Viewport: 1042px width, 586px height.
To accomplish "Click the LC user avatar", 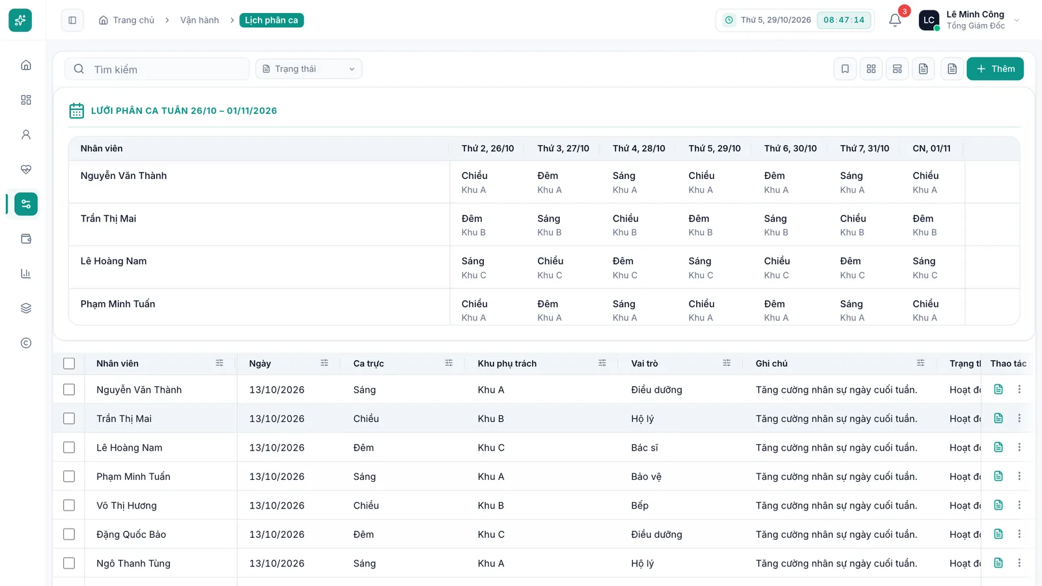I will [929, 20].
